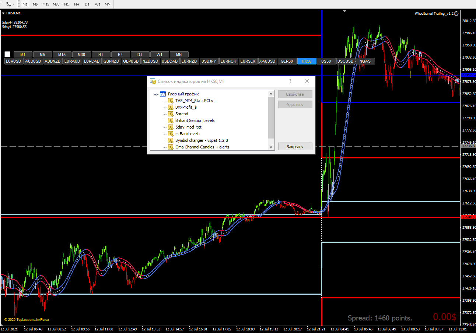Select M30 timeframe in top toolbar
Viewport: 476px width, 333px height.
pyautogui.click(x=56, y=4)
